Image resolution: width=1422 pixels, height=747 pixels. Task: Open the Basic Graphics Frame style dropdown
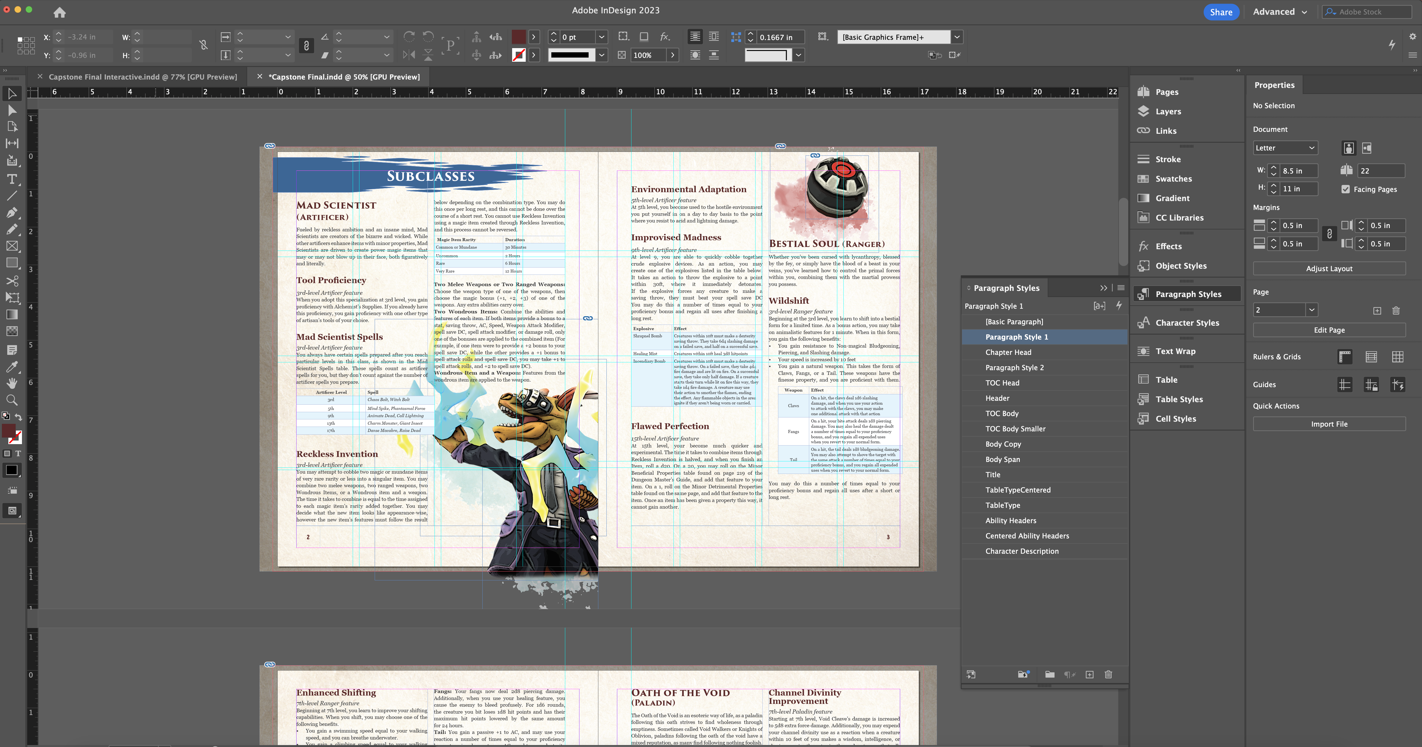pos(957,37)
